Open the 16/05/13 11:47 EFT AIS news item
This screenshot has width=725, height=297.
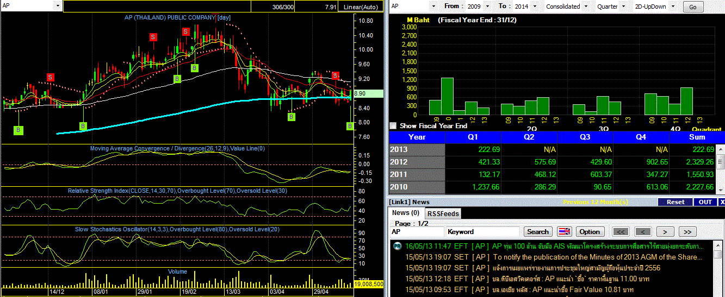555,246
